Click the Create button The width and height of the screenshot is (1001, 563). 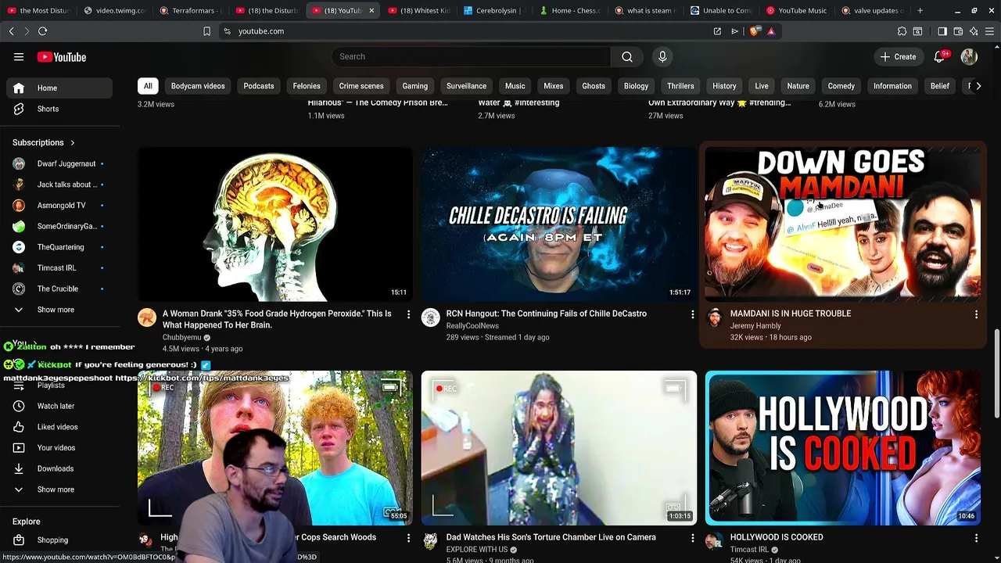coord(898,56)
